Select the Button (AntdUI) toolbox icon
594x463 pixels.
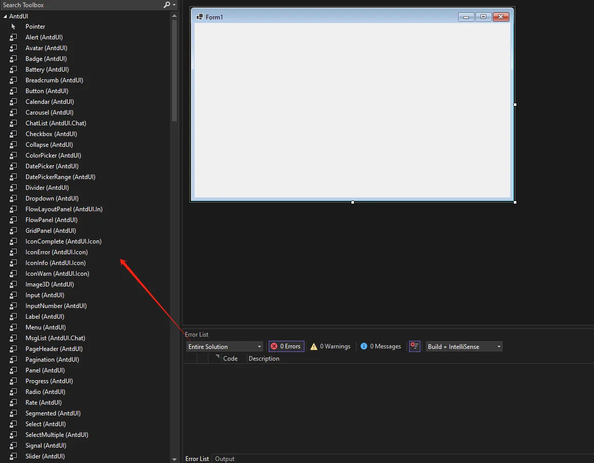pyautogui.click(x=14, y=91)
